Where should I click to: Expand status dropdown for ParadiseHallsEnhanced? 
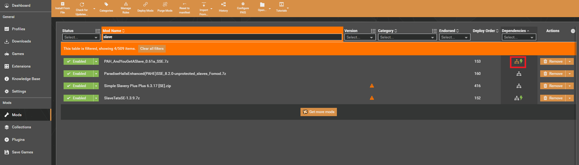coord(96,74)
